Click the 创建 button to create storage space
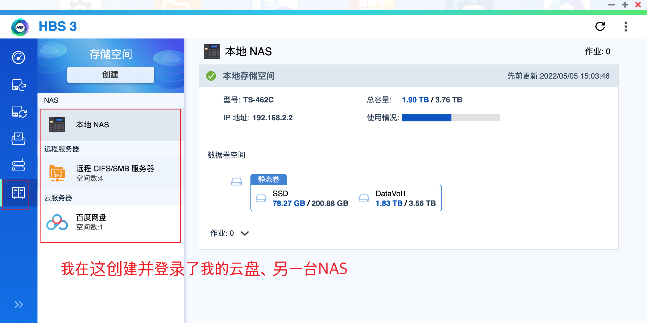647x323 pixels. [x=110, y=75]
